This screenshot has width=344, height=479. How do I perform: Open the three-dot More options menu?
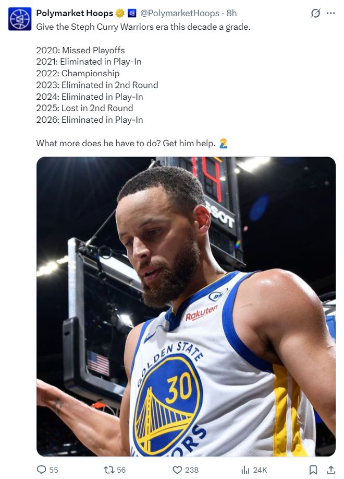(330, 14)
